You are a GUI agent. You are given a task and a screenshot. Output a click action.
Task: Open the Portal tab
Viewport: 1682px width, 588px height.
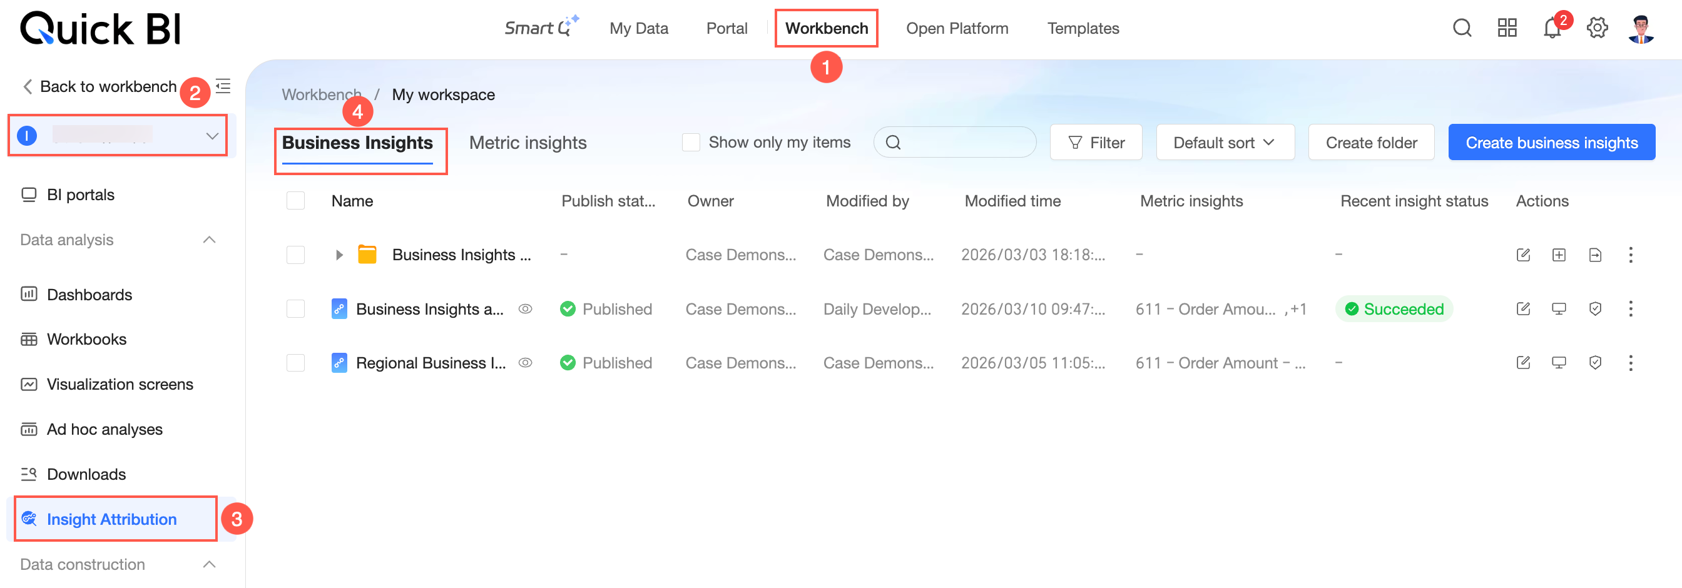726,28
